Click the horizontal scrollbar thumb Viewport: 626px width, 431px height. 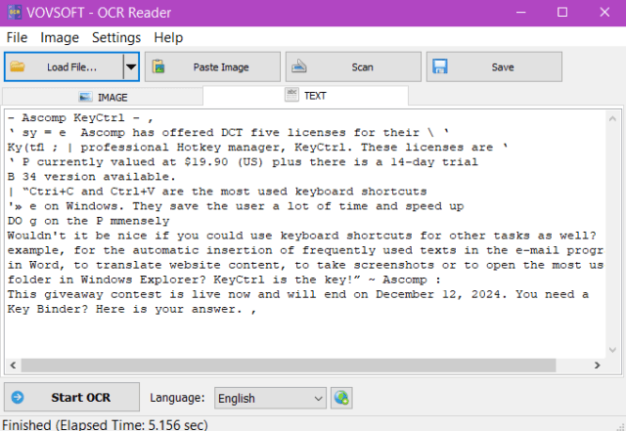click(289, 366)
